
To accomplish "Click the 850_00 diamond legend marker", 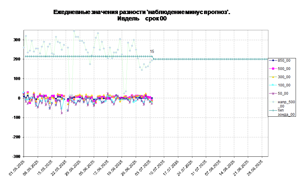I will [x=273, y=60].
